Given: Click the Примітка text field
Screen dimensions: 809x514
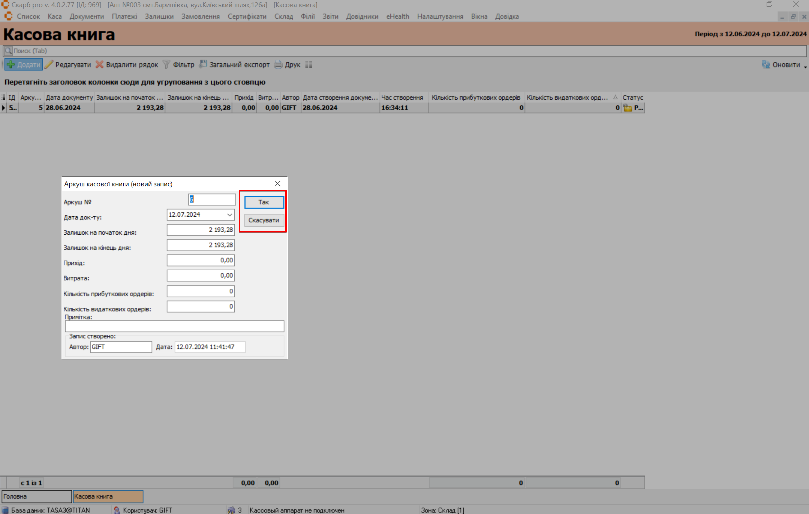Looking at the screenshot, I should point(174,326).
